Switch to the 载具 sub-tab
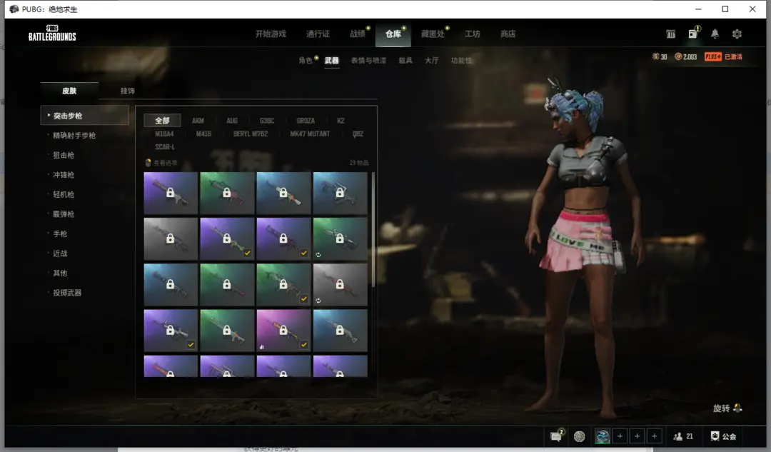771x452 pixels. (405, 61)
